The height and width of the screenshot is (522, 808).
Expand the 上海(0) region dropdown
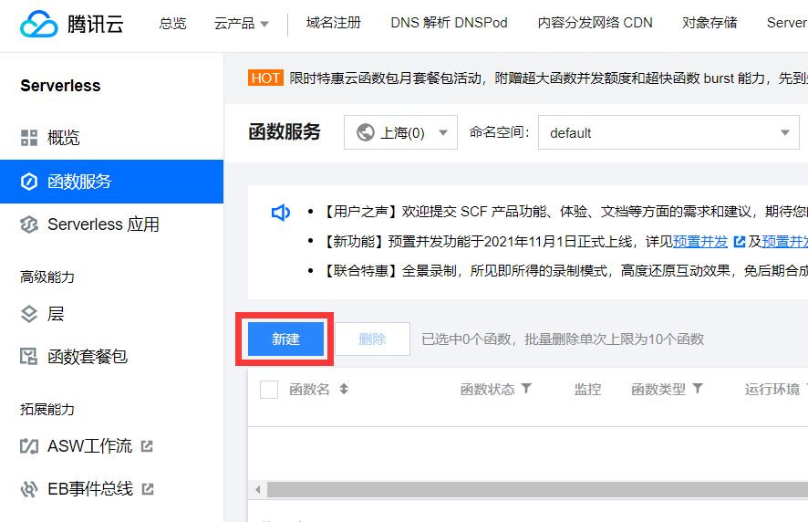pos(400,132)
